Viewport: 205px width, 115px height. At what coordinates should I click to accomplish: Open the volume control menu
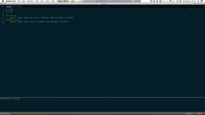tap(173, 1)
